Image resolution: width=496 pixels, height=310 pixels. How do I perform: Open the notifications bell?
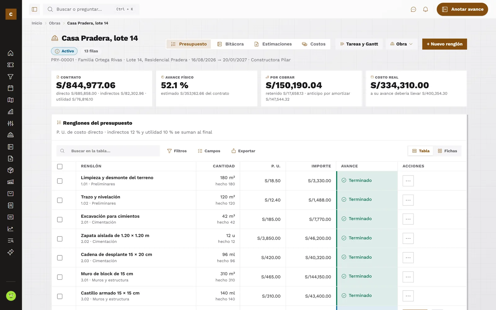tap(425, 9)
